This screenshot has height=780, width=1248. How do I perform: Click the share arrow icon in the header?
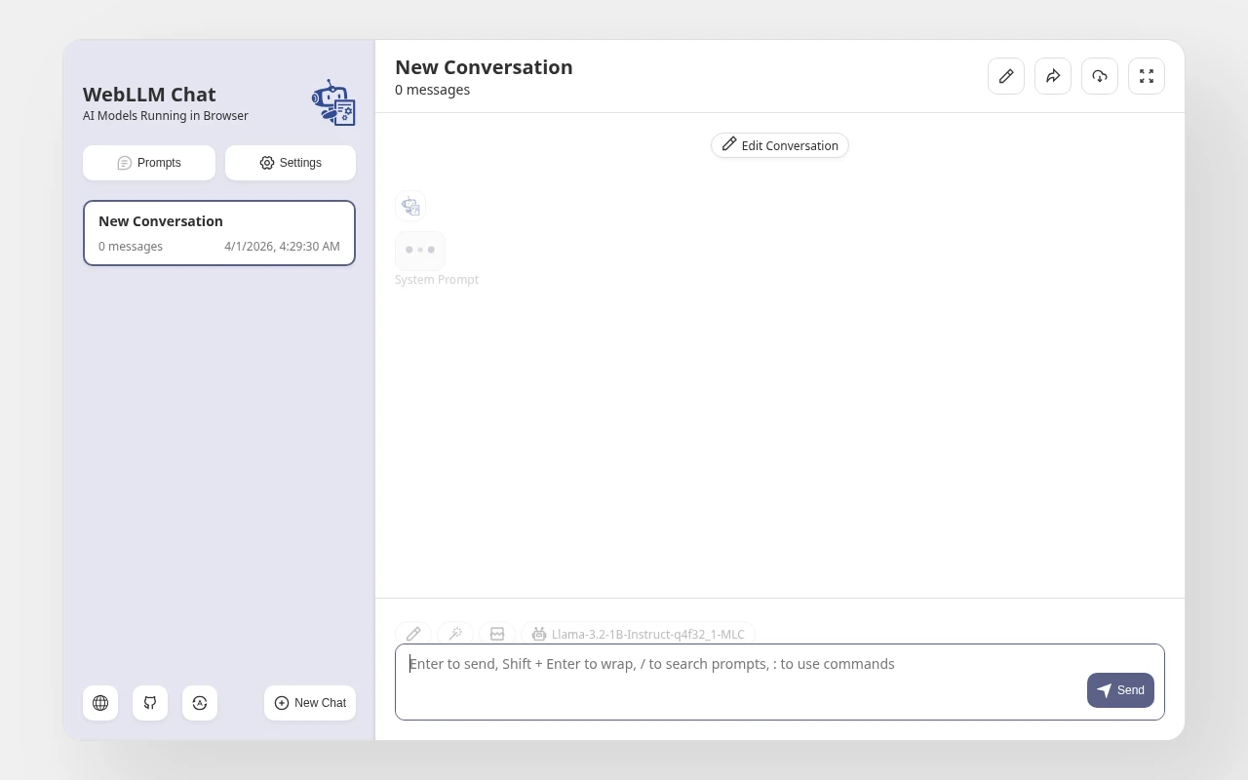(1053, 76)
